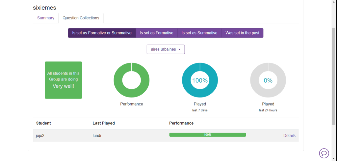Click the sixiemes group heading
This screenshot has width=337, height=161.
[44, 8]
